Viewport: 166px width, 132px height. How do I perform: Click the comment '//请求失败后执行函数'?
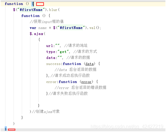pyautogui.click(x=68, y=94)
